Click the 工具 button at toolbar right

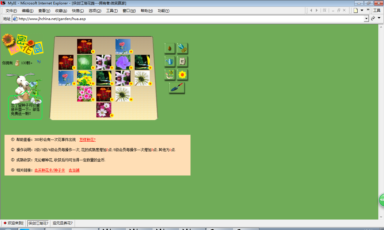pyautogui.click(x=377, y=10)
